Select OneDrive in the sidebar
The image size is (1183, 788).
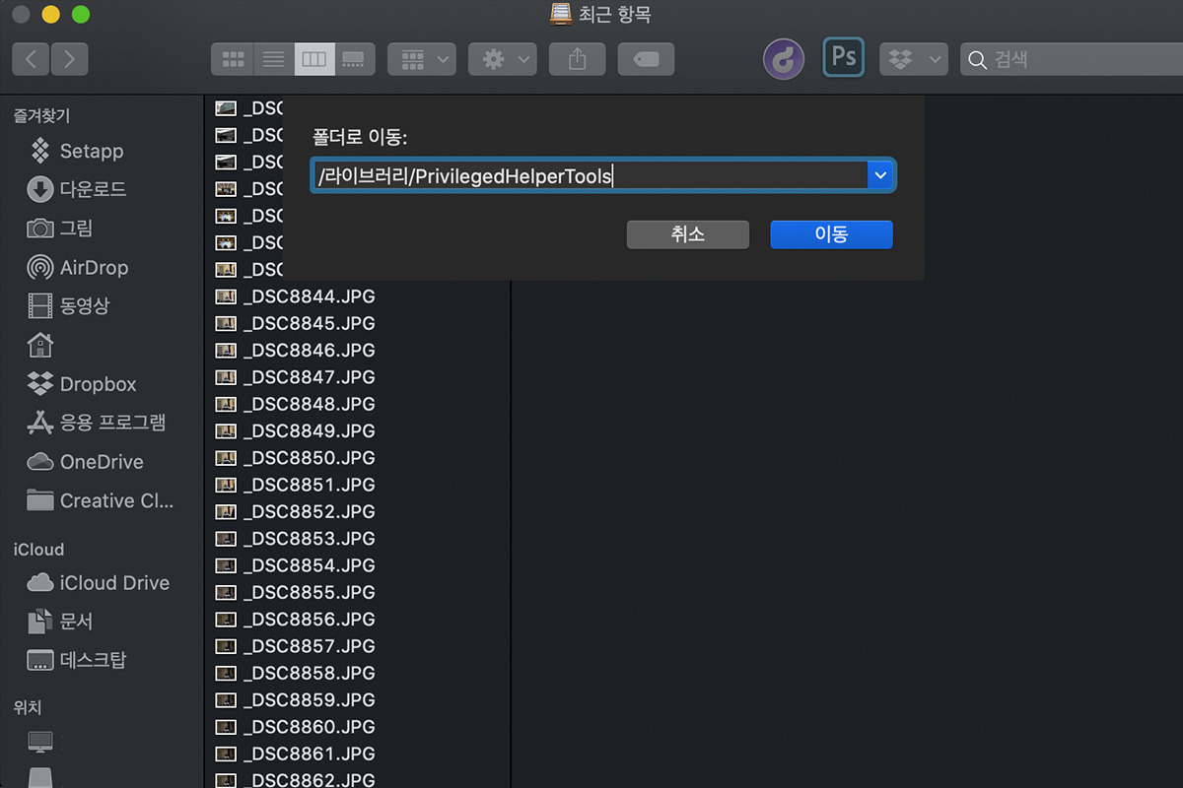coord(97,461)
